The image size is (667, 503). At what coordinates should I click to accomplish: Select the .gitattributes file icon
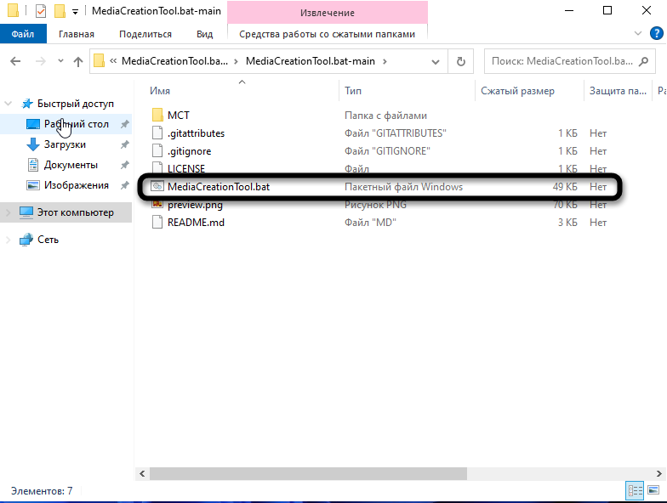click(x=157, y=133)
